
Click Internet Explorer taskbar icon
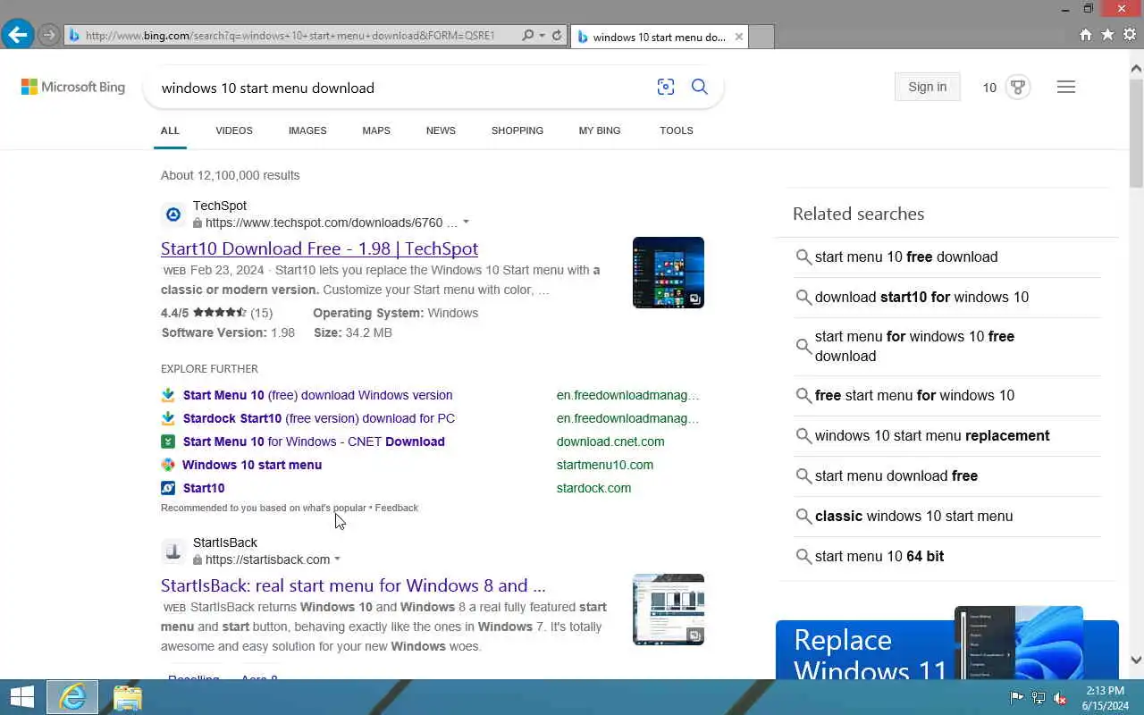pos(72,697)
